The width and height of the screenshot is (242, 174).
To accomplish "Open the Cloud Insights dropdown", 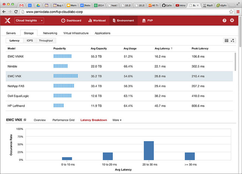I will tap(29, 20).
